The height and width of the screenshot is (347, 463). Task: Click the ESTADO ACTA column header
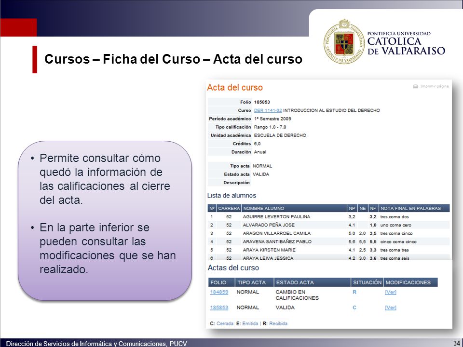click(x=312, y=282)
